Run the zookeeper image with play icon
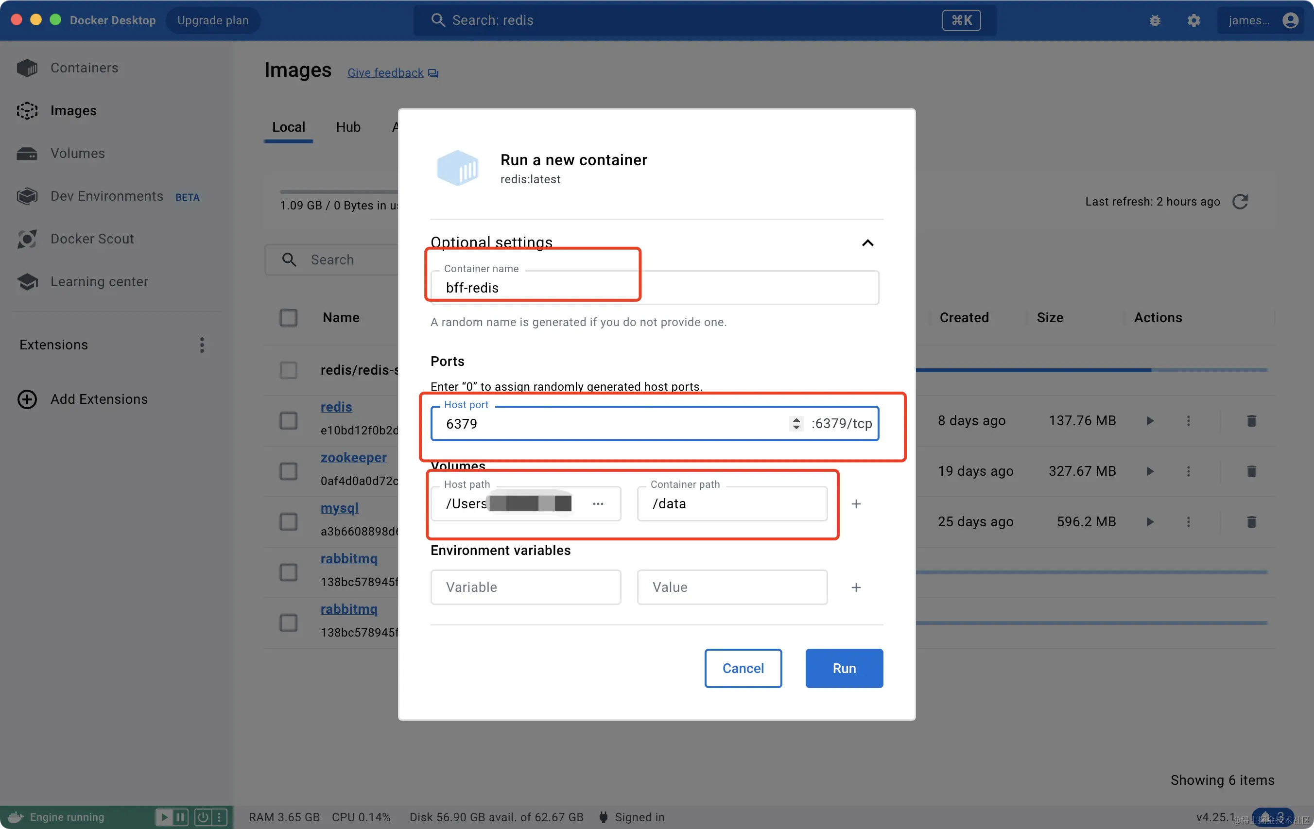1314x829 pixels. click(x=1150, y=471)
